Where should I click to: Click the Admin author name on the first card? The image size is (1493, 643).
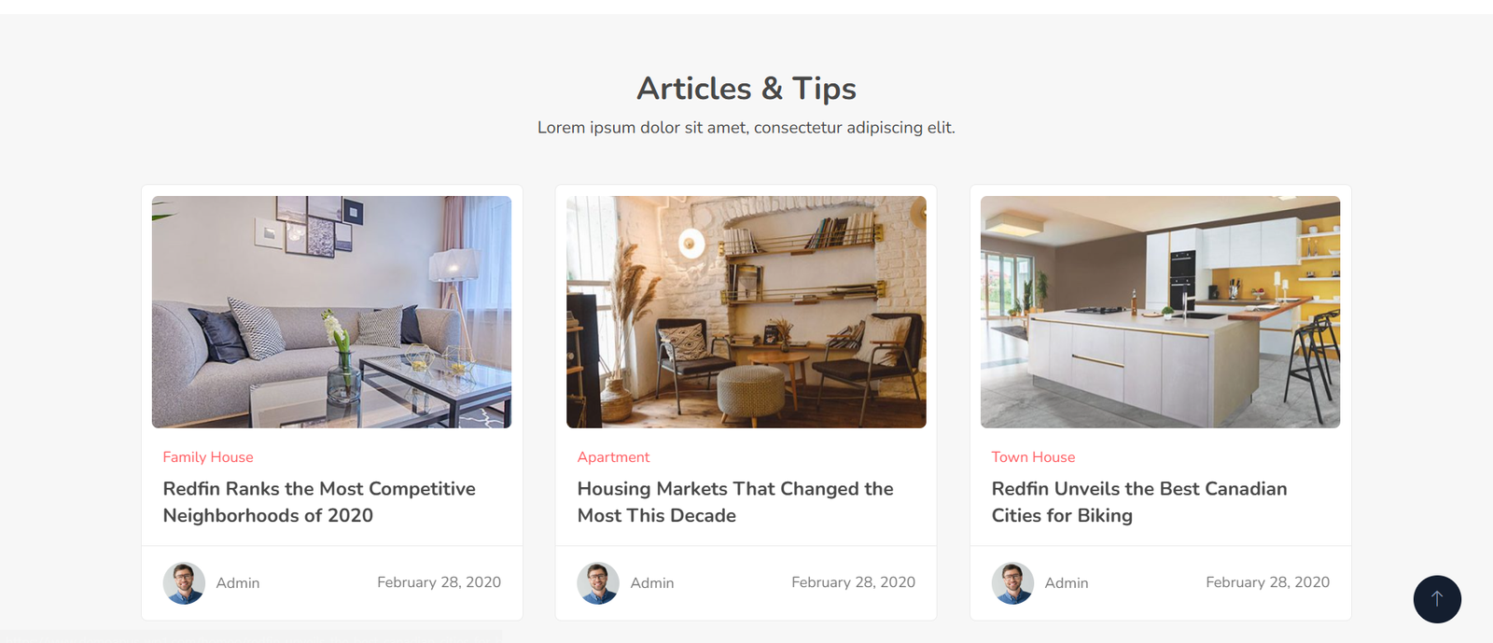pos(238,583)
